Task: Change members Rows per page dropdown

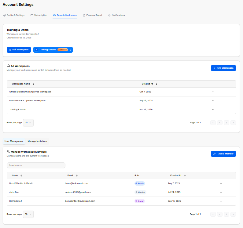Action: click(x=28, y=214)
